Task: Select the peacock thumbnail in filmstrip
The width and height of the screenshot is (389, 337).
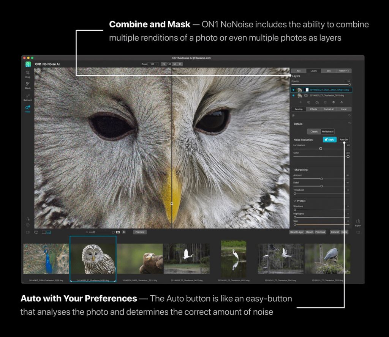Action: point(46,259)
